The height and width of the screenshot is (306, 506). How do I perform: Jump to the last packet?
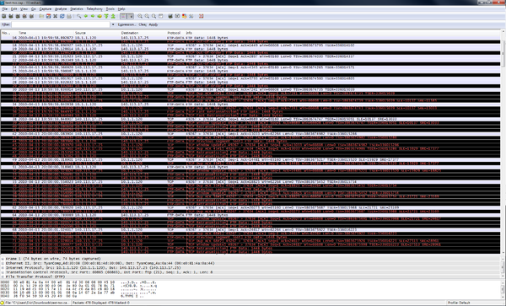click(113, 16)
